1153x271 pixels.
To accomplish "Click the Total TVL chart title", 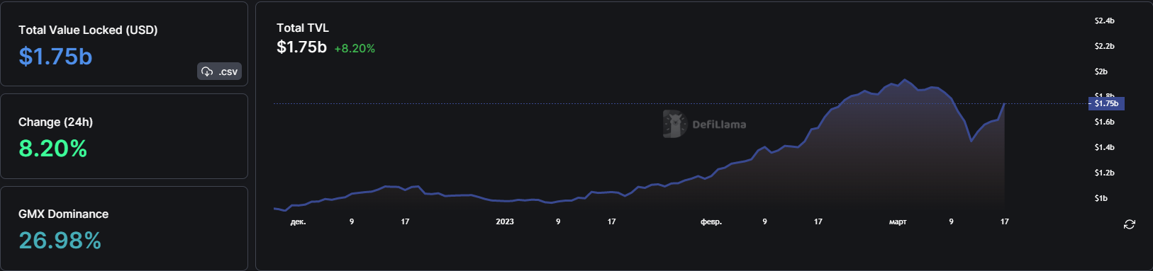I will [x=303, y=28].
